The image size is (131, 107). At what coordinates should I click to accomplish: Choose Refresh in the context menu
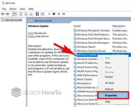point(109,89)
